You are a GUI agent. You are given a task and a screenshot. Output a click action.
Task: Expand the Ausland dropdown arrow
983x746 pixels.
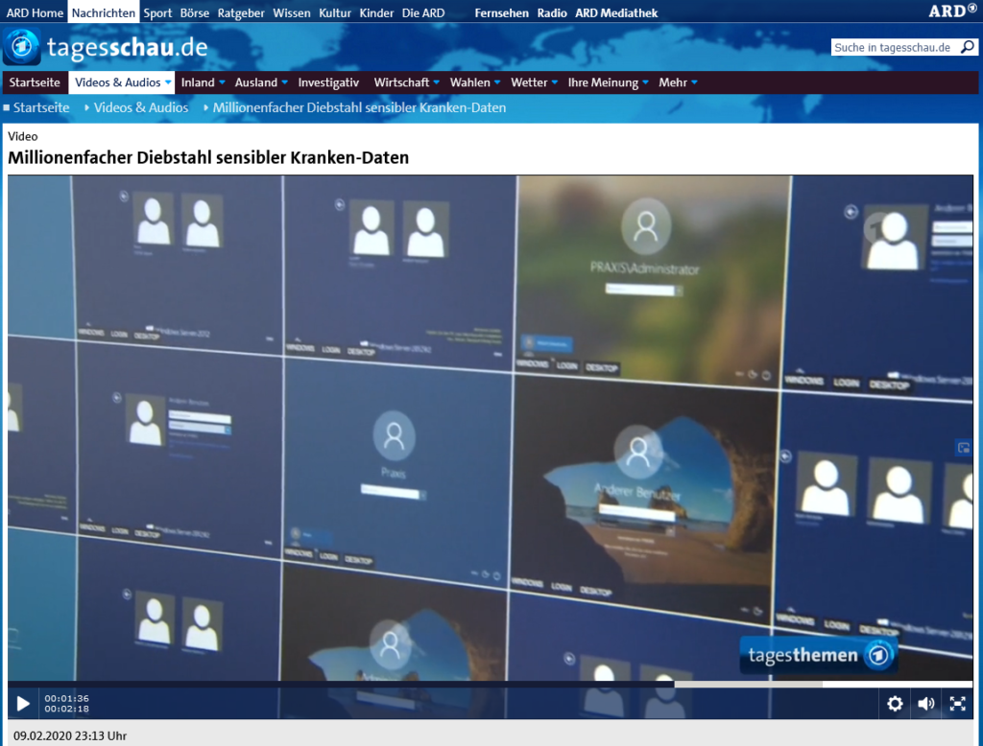[x=284, y=82]
